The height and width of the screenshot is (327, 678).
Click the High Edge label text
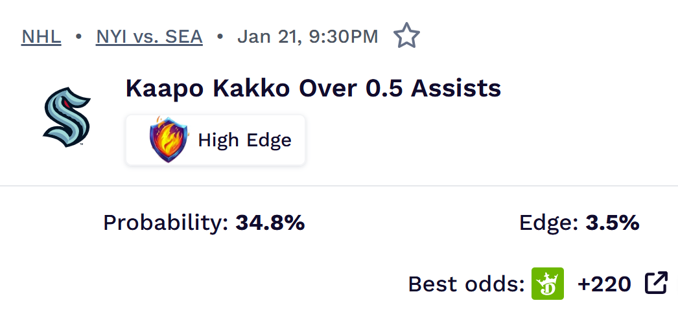click(x=244, y=140)
